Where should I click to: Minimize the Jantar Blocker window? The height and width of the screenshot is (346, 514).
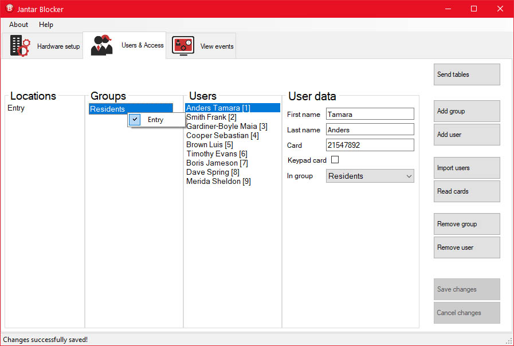point(448,9)
